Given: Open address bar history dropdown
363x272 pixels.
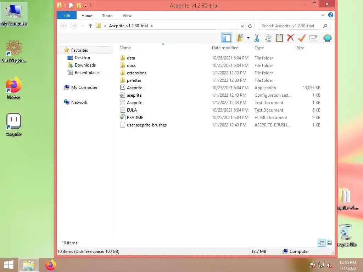Looking at the screenshot, I should [x=242, y=26].
